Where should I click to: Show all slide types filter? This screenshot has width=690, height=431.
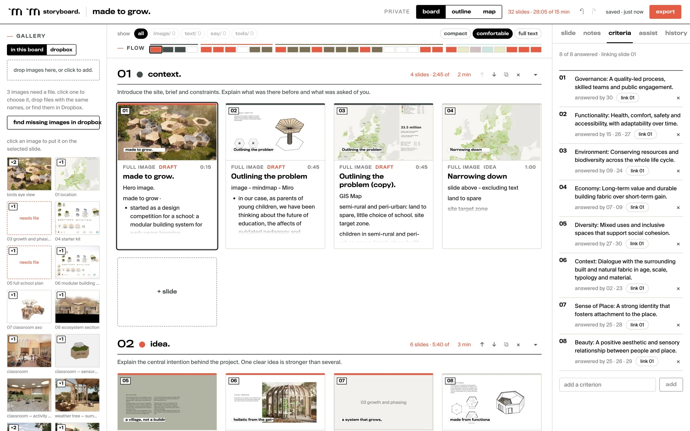[x=141, y=33]
